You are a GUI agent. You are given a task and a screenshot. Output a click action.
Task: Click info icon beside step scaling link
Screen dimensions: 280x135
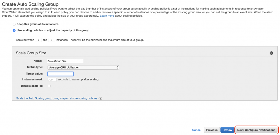pyautogui.click(x=100, y=99)
